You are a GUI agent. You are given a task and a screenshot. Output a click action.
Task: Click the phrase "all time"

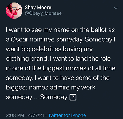(x=105, y=68)
